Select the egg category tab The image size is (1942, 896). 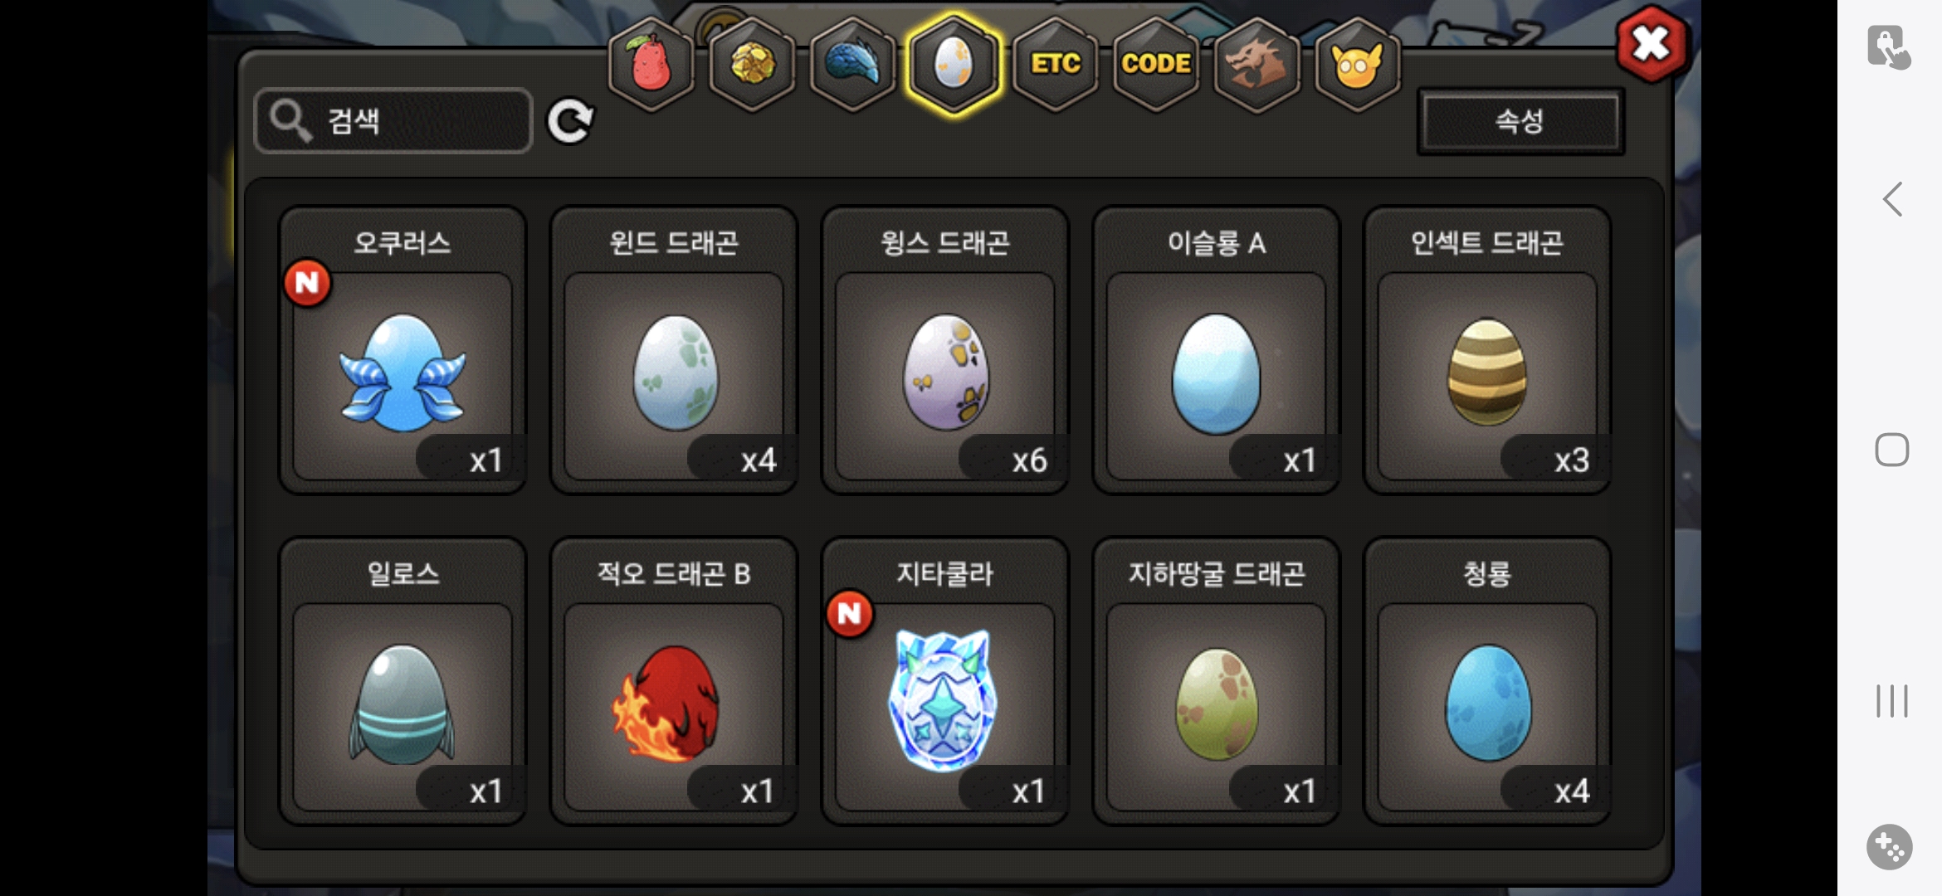point(954,63)
